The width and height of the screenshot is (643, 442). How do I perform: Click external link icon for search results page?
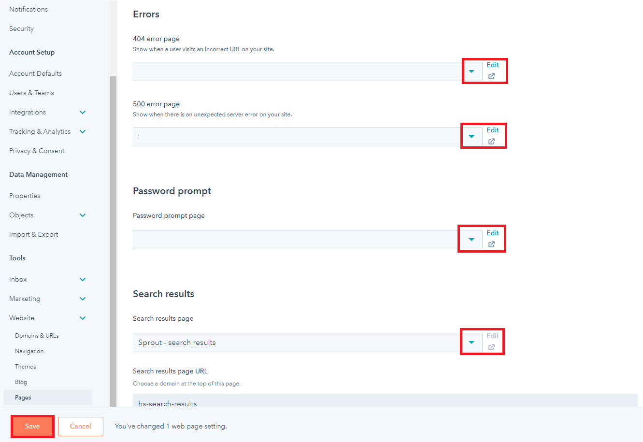491,347
